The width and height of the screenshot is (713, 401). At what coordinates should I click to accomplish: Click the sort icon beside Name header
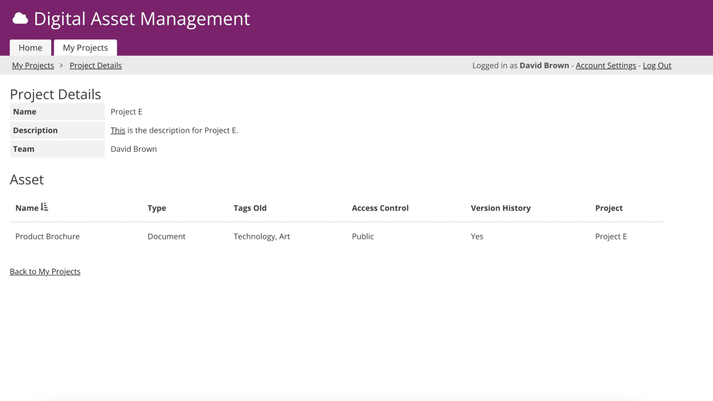tap(44, 207)
